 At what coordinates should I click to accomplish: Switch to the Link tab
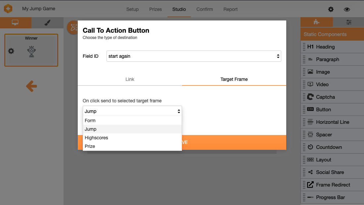pyautogui.click(x=130, y=79)
